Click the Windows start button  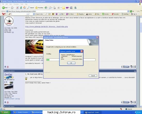pyautogui.click(x=5, y=112)
